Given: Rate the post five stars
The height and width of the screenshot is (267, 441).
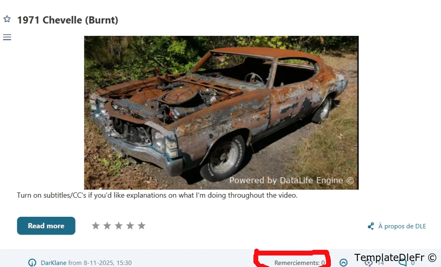Looking at the screenshot, I should coord(141,226).
